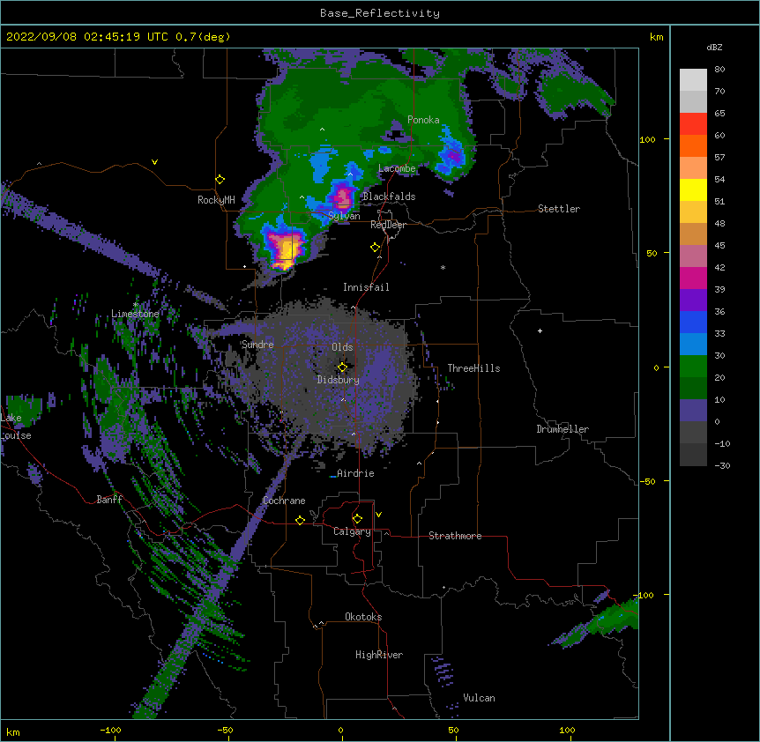
Task: Select the tan 45–48 dBZ legend swatch
Action: click(693, 234)
